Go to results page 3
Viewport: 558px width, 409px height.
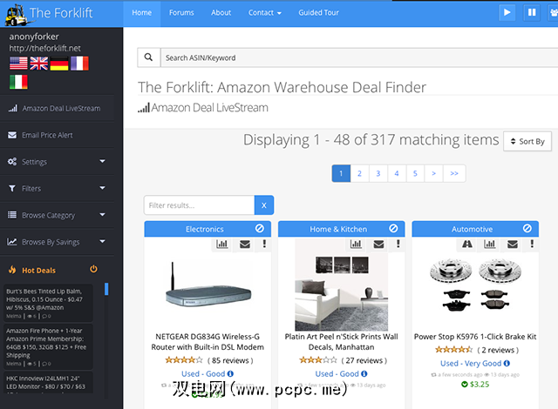point(378,173)
